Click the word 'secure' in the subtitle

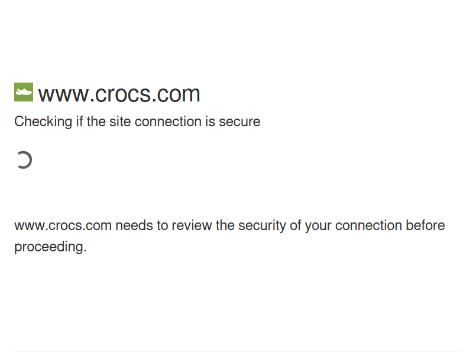point(239,122)
